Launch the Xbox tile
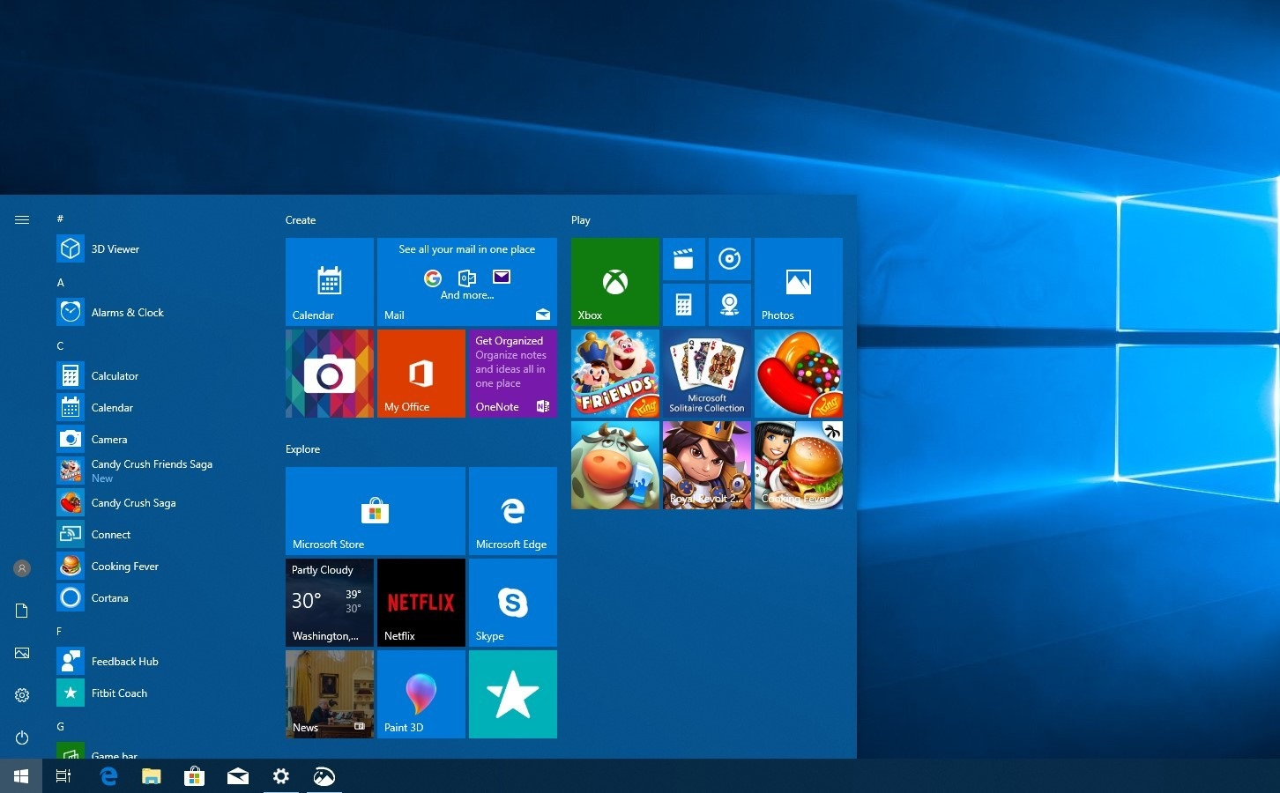The image size is (1280, 793). click(615, 282)
